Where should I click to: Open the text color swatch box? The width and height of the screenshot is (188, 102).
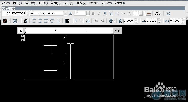[x=136, y=13]
